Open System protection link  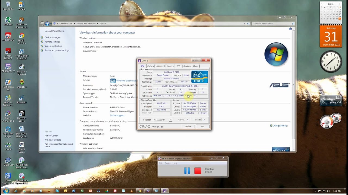click(53, 46)
